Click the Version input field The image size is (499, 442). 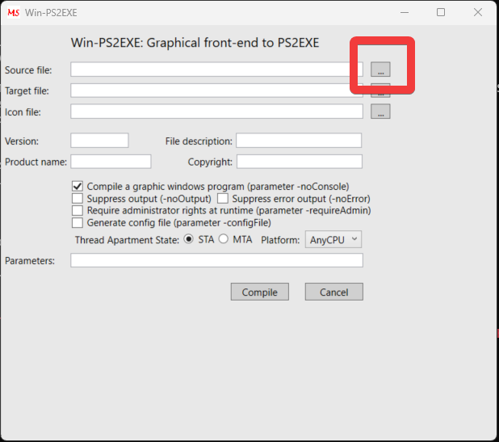coord(99,141)
